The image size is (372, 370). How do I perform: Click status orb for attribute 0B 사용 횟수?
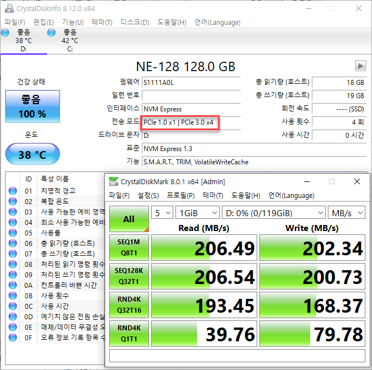(x=13, y=296)
